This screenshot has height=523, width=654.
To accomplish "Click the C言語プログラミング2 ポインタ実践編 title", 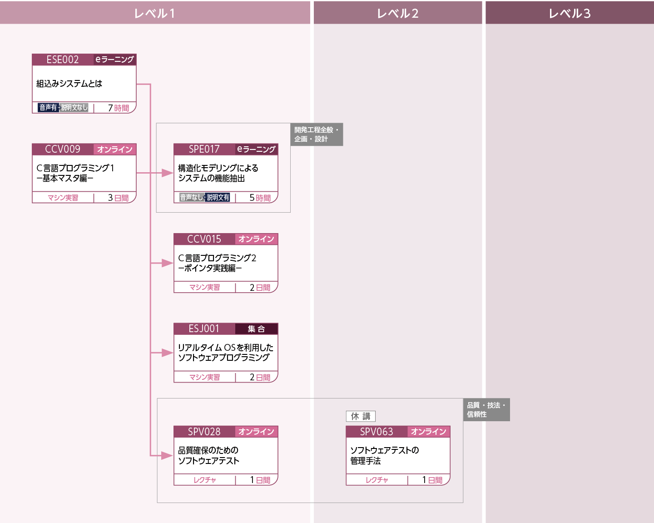I will pyautogui.click(x=217, y=263).
